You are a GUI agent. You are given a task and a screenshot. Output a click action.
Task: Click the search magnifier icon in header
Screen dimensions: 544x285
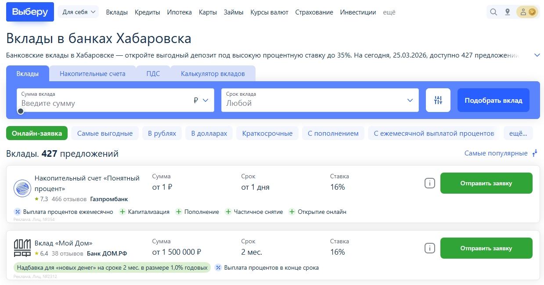coord(494,12)
